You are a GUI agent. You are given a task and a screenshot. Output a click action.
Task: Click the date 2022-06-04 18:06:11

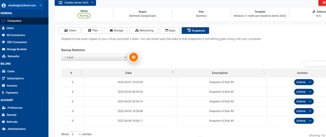(x=130, y=121)
